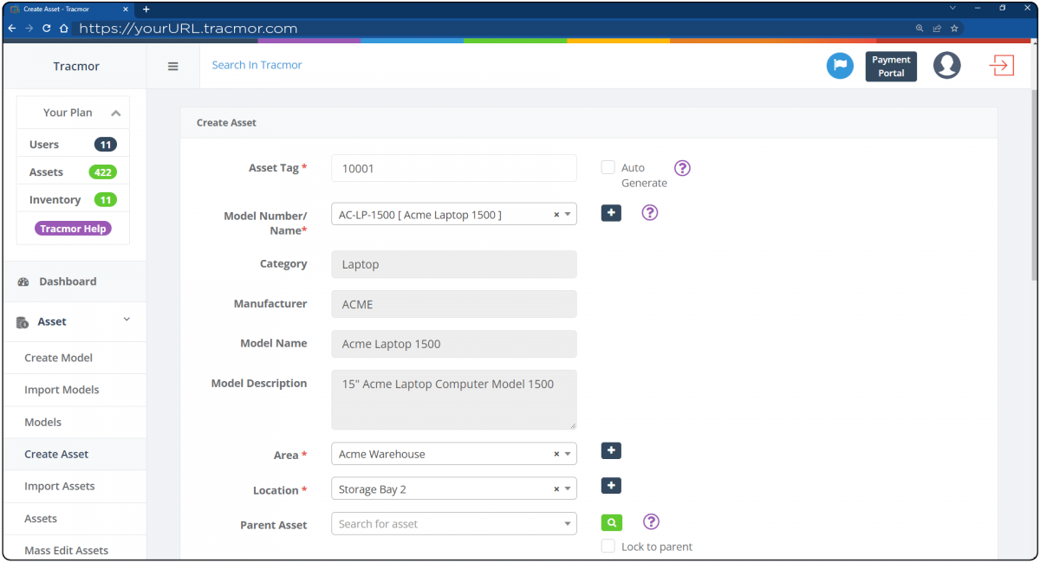Click the logout arrow icon
1040x563 pixels.
pyautogui.click(x=1002, y=65)
